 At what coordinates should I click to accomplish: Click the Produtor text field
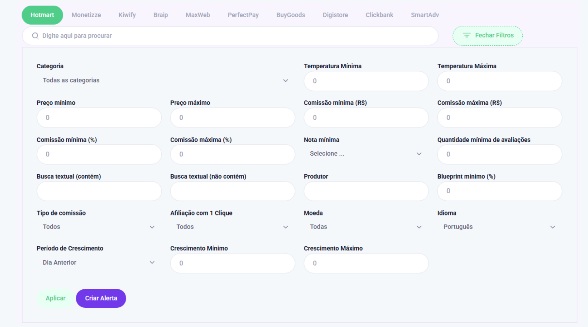pyautogui.click(x=366, y=191)
